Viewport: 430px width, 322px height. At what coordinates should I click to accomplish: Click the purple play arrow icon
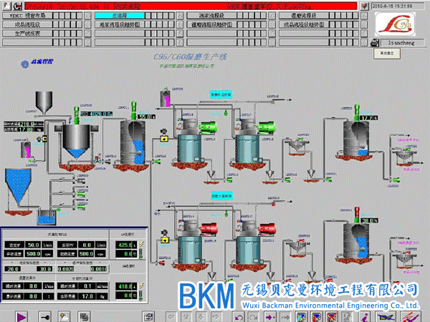(21, 315)
